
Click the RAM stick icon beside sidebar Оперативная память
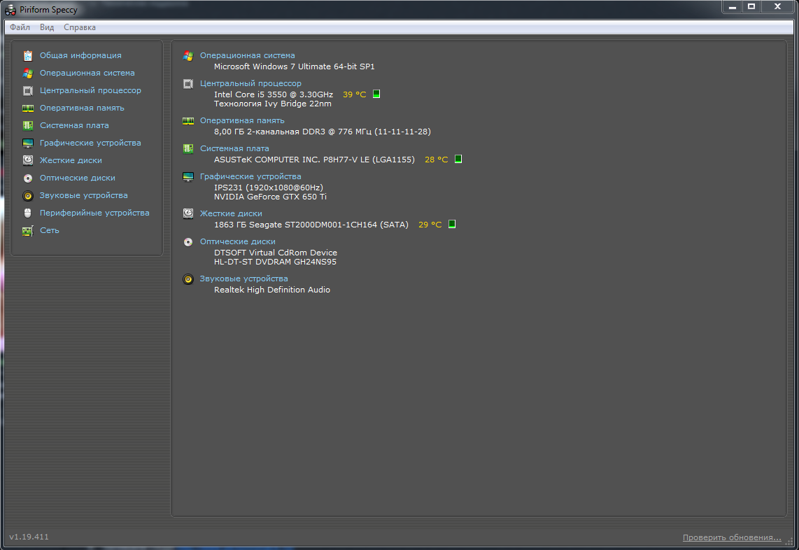pyautogui.click(x=28, y=108)
